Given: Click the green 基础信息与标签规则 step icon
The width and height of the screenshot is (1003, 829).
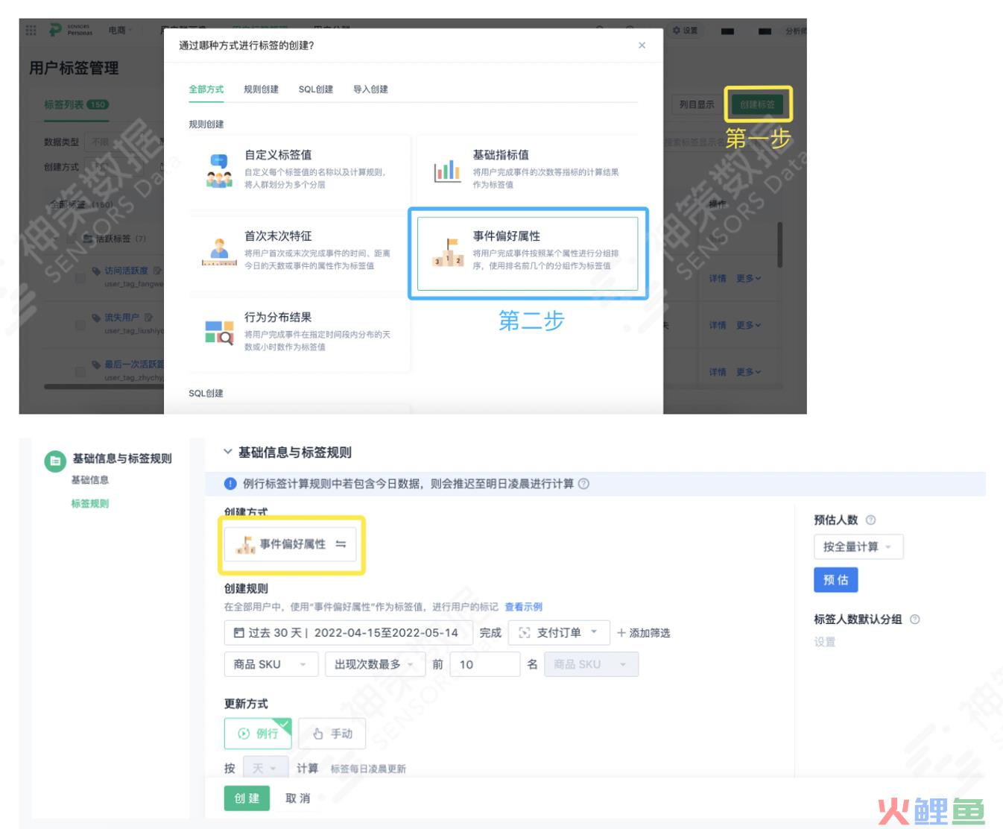Looking at the screenshot, I should pyautogui.click(x=54, y=461).
